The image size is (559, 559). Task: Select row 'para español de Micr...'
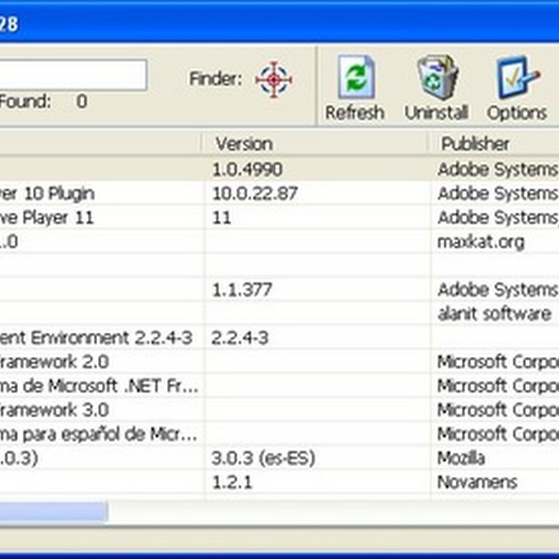pos(279,434)
